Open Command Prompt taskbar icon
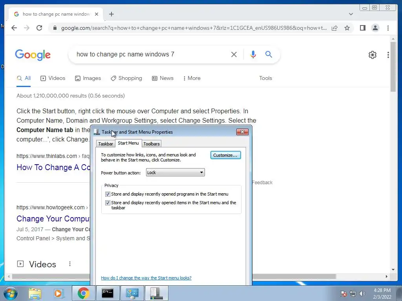402x301 pixels. [x=108, y=293]
